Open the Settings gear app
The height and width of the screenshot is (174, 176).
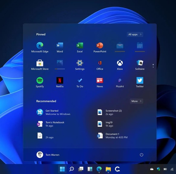(80, 65)
